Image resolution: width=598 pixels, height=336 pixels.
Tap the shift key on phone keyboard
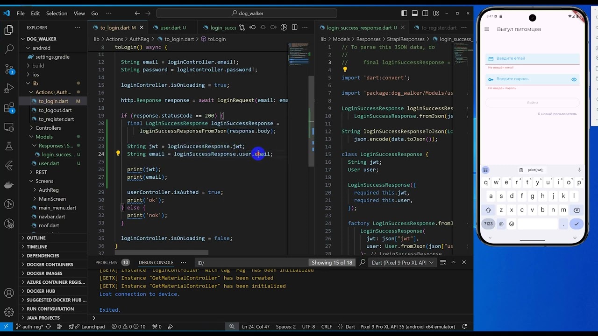tap(488, 210)
